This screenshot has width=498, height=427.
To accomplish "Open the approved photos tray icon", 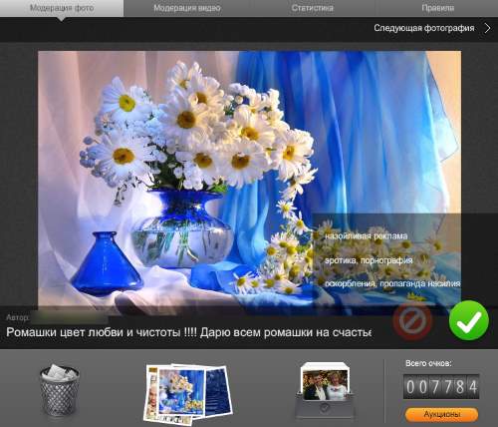I will coord(325,390).
